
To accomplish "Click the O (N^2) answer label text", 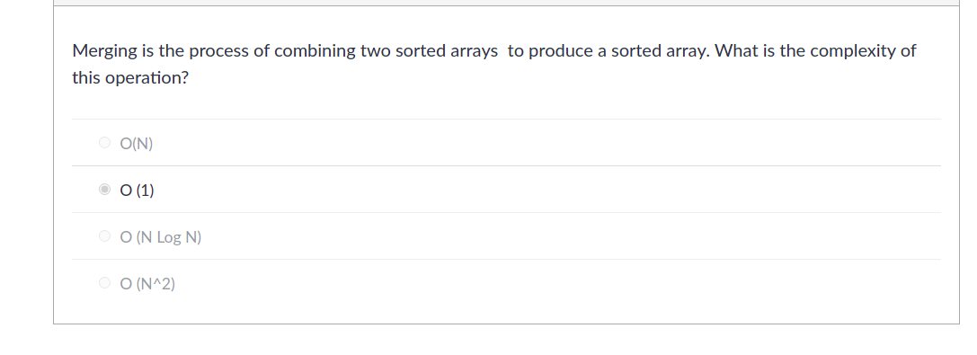I will 147,284.
